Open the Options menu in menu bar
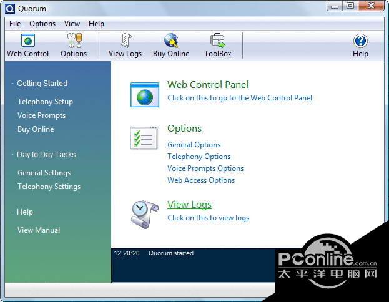Screen dimensions: 389x302 click(42, 24)
